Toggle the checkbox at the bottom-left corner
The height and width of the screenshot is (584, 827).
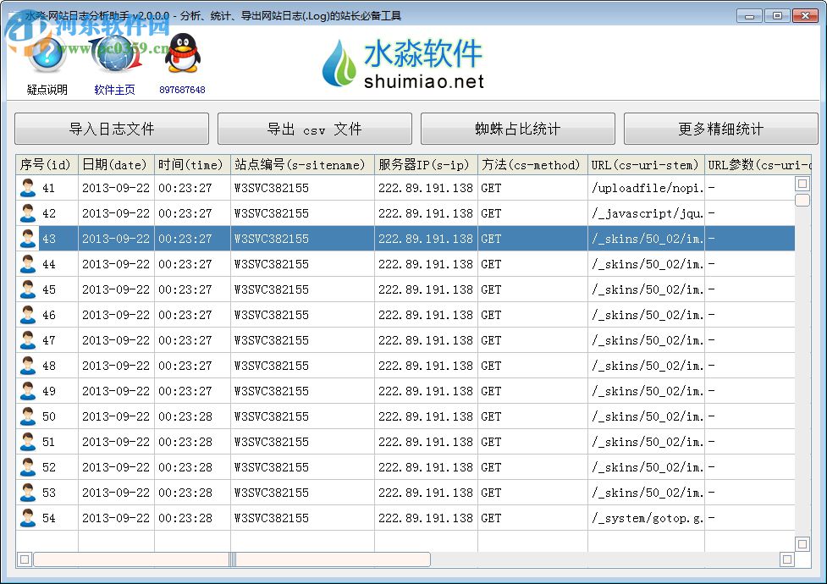(25, 559)
